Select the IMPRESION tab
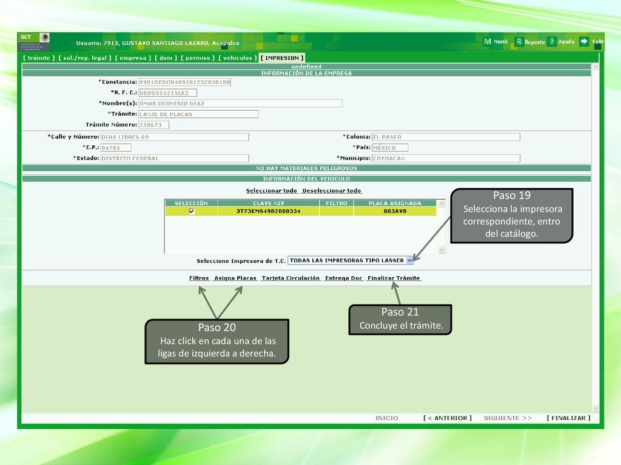 (282, 58)
